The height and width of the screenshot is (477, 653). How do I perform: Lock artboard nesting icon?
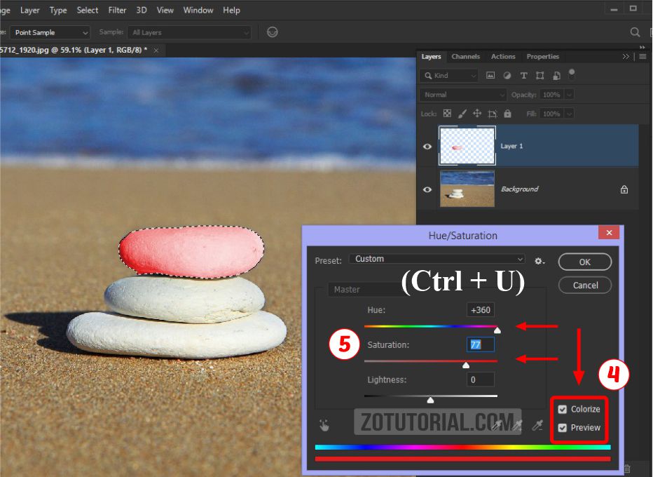[493, 114]
